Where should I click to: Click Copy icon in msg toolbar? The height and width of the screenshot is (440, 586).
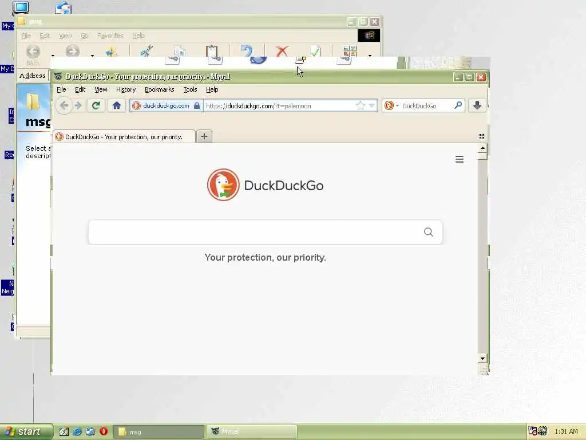tap(179, 51)
